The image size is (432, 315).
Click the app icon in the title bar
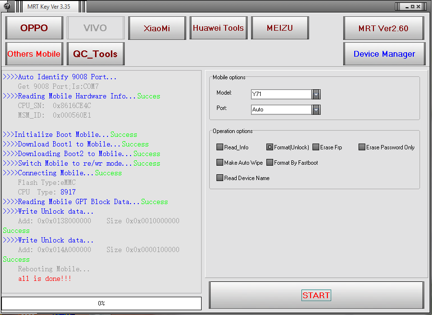(7, 6)
